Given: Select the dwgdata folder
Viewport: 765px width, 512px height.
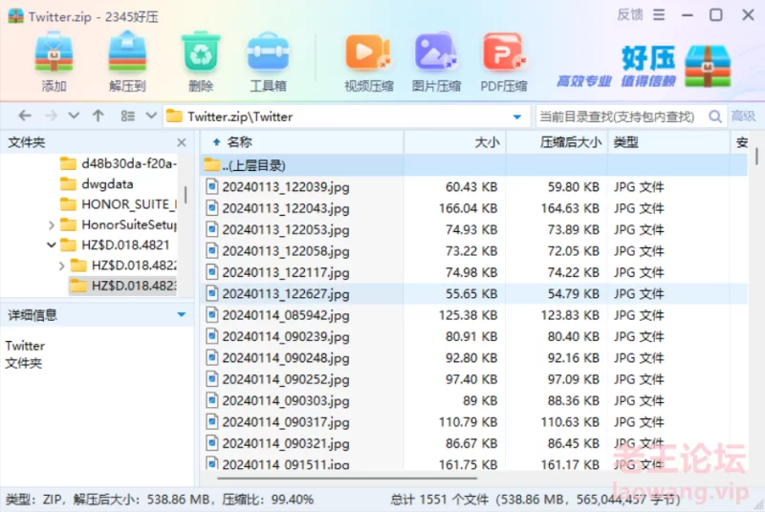Looking at the screenshot, I should click(x=97, y=183).
